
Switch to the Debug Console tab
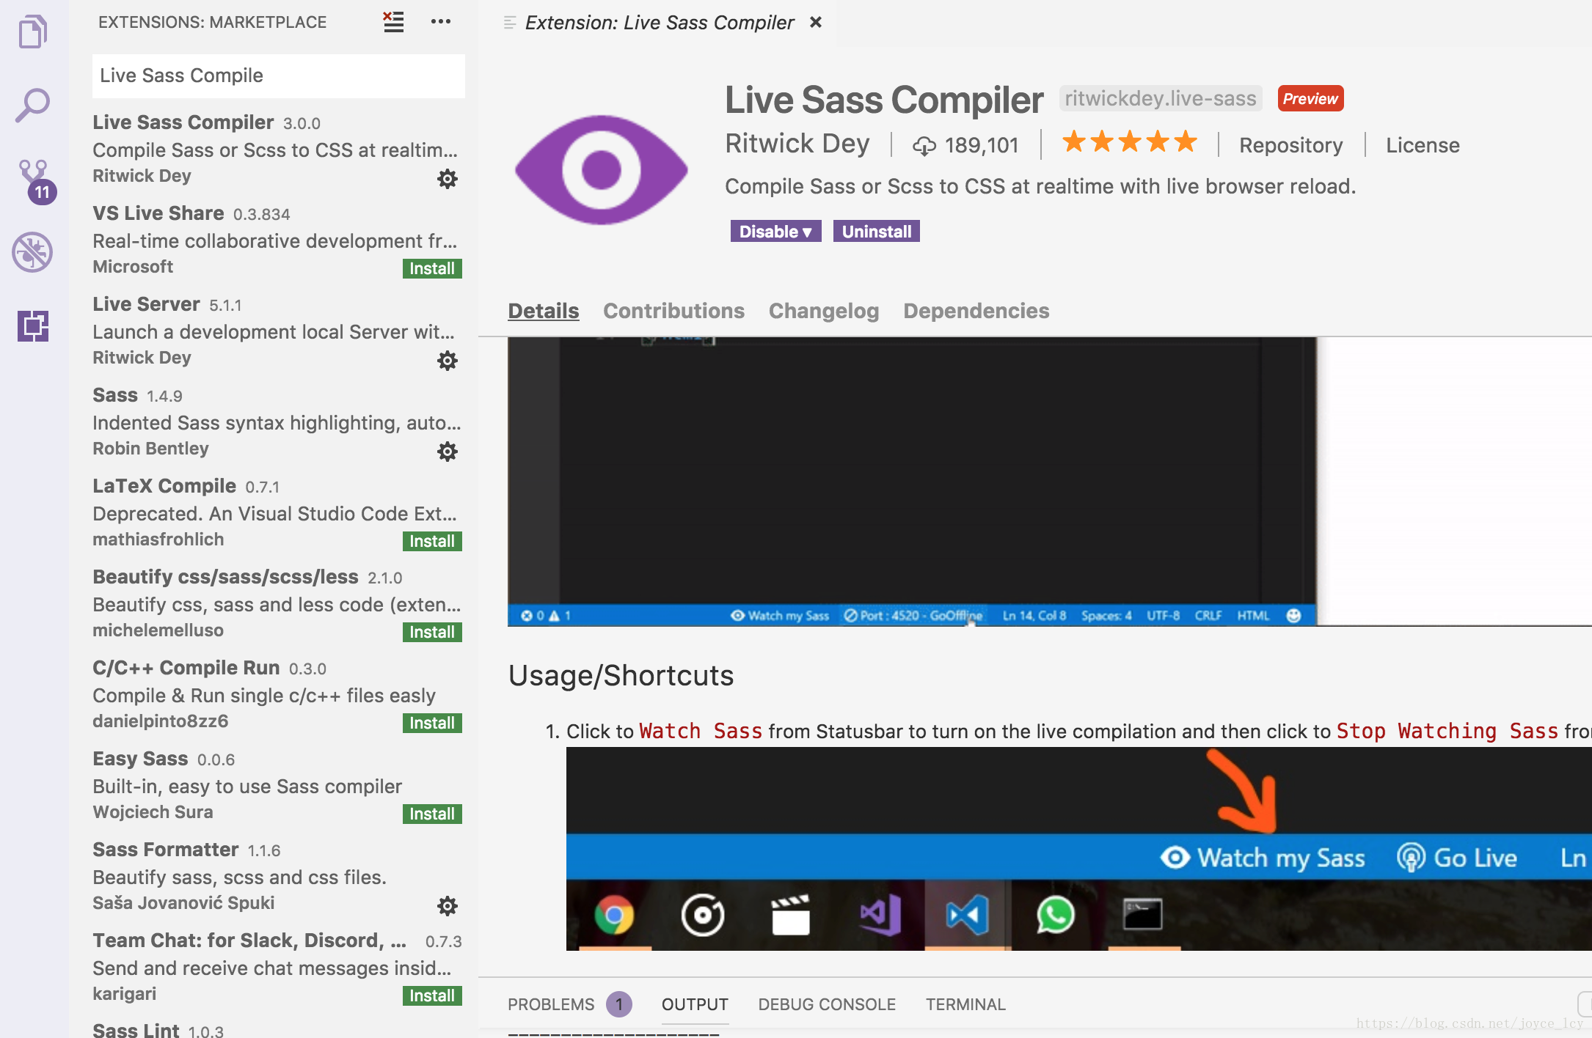pyautogui.click(x=827, y=1004)
